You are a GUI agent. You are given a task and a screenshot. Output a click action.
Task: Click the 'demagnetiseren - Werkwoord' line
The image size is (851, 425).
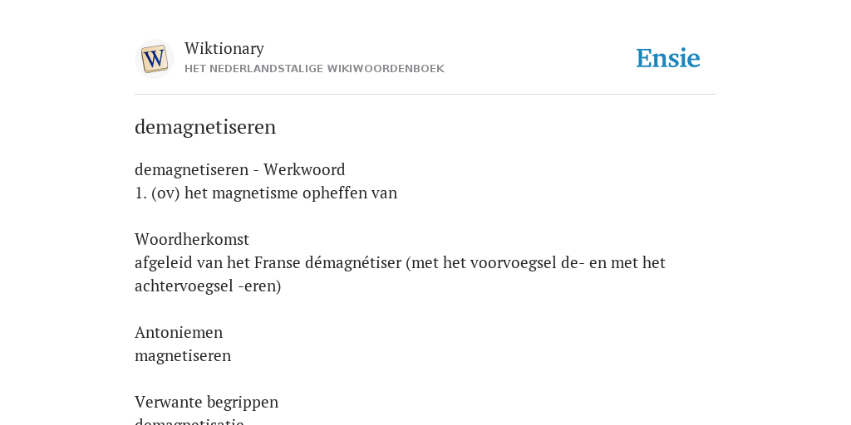(x=240, y=169)
